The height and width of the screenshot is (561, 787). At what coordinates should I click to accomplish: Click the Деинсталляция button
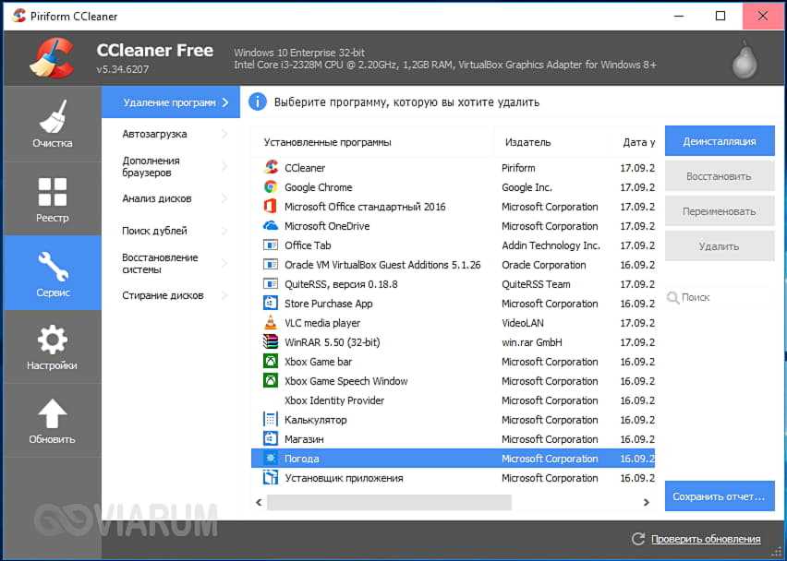coord(719,141)
